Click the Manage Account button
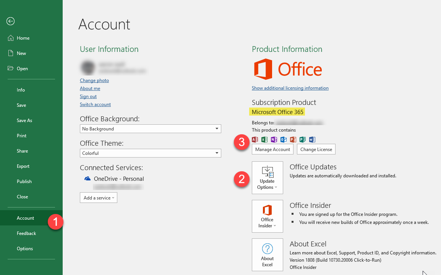The height and width of the screenshot is (275, 441). (272, 149)
